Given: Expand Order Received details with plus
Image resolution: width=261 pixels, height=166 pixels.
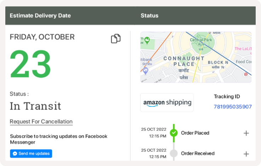Looking at the screenshot, I should click(246, 154).
